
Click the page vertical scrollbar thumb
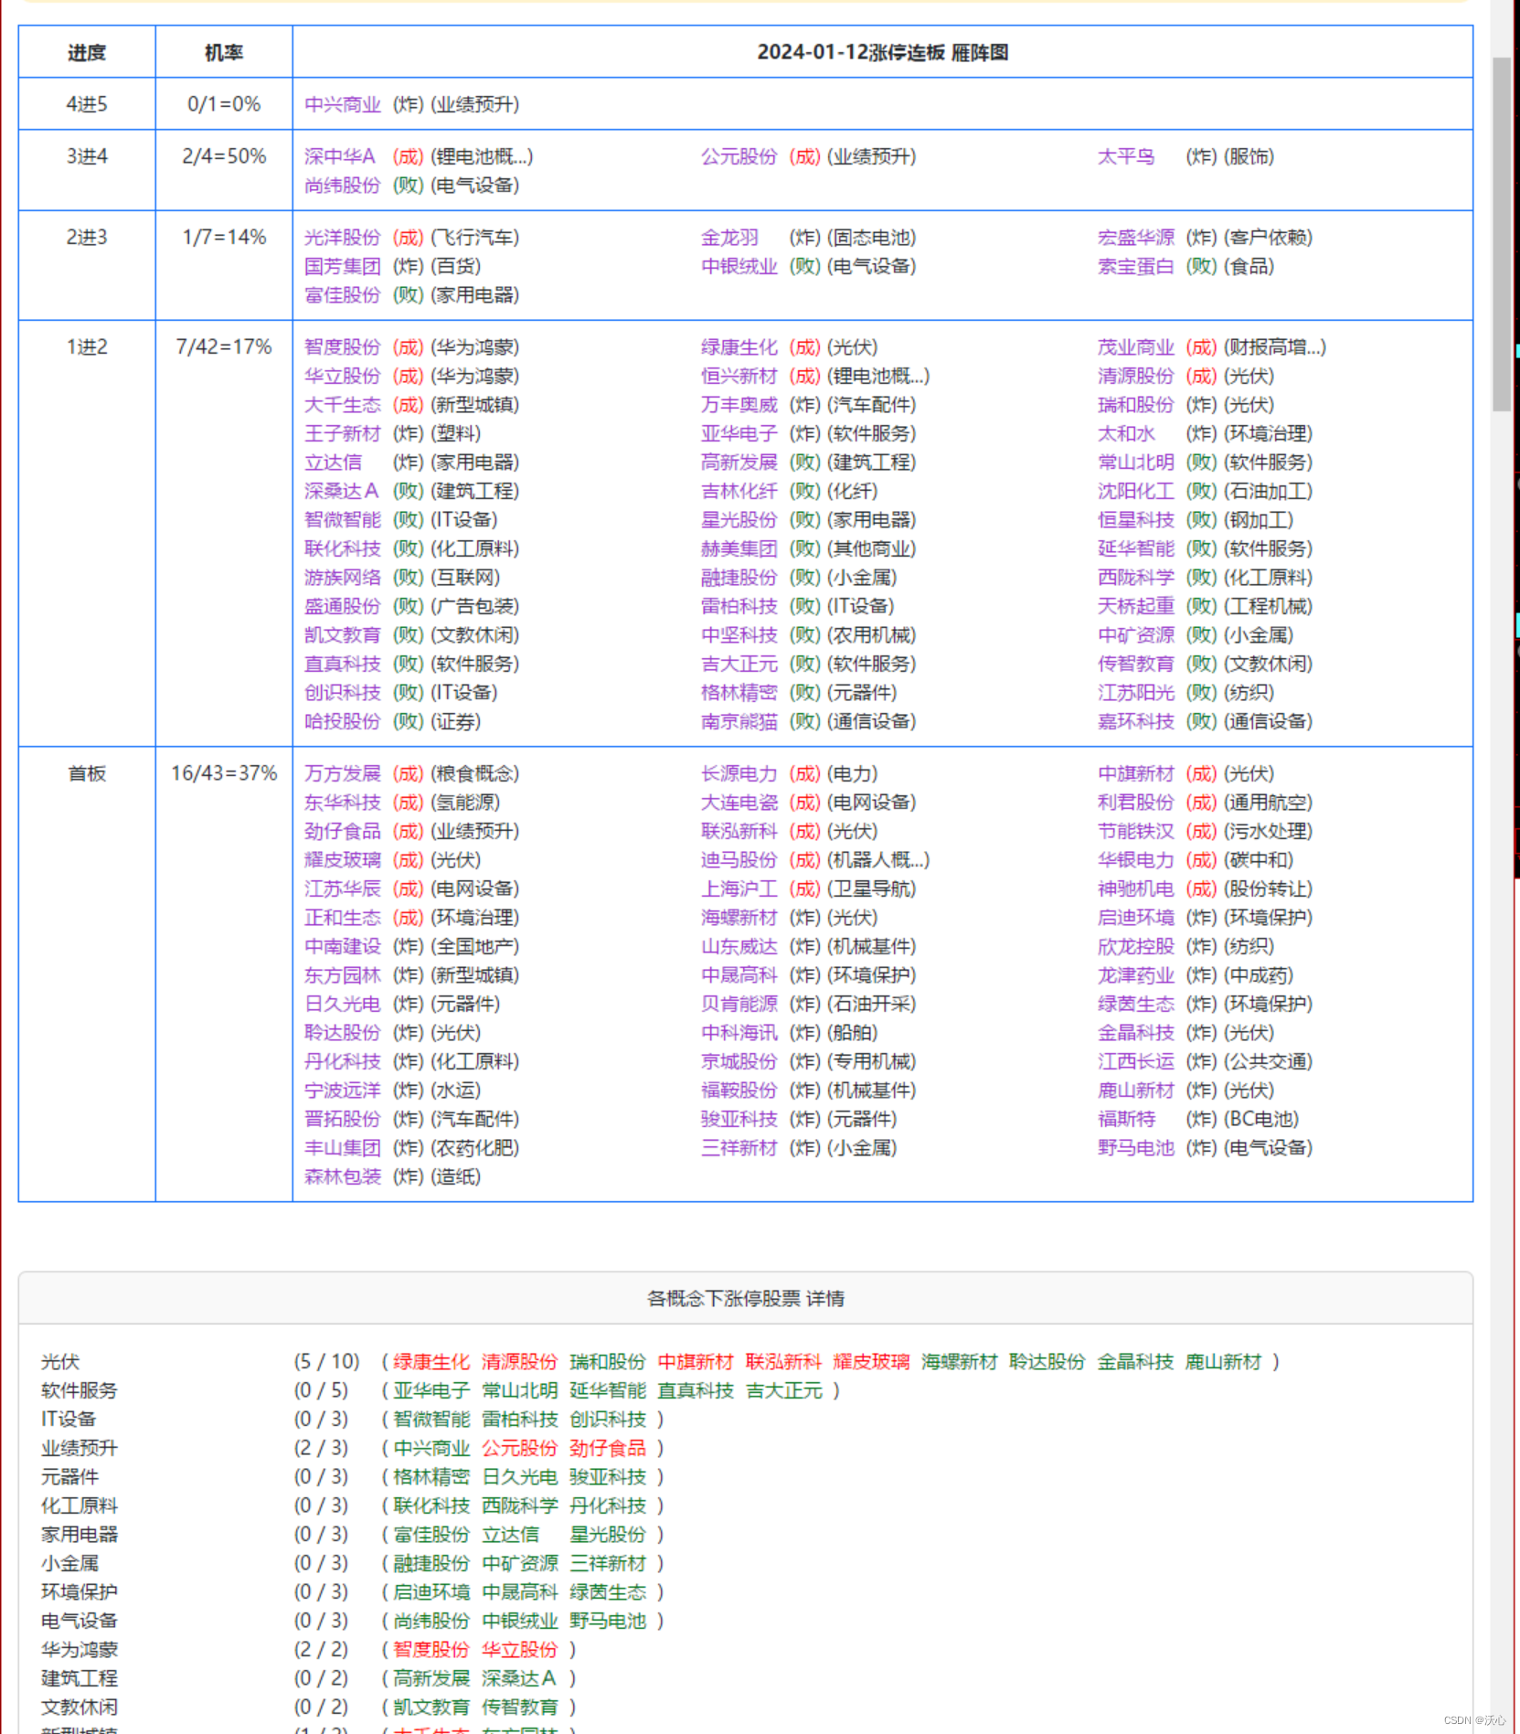[1502, 234]
